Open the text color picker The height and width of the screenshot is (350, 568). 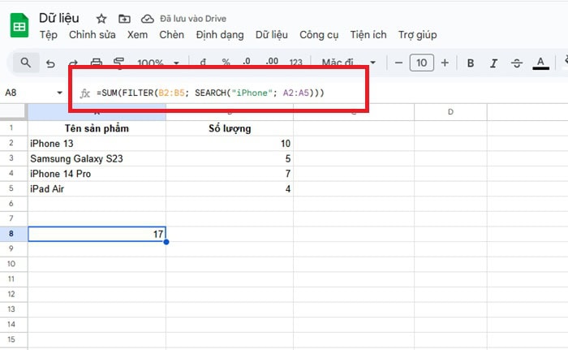point(540,63)
